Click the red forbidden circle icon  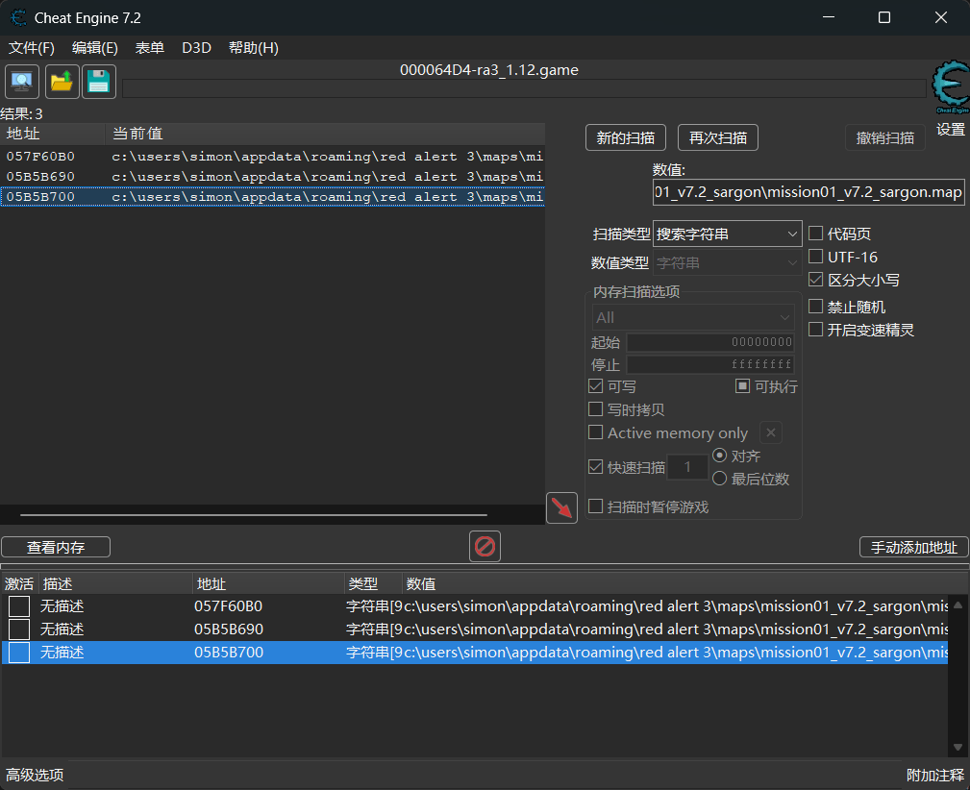[485, 547]
